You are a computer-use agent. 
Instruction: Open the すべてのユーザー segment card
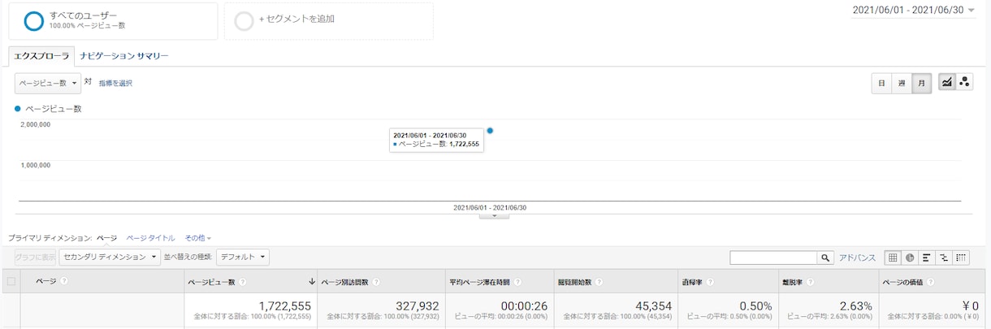pyautogui.click(x=113, y=21)
